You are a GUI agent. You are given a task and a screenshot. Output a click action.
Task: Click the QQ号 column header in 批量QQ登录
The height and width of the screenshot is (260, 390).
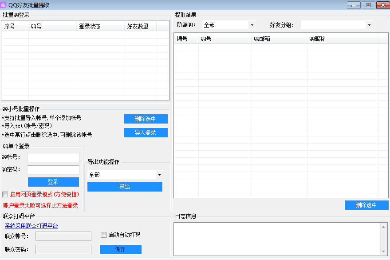[x=52, y=26]
